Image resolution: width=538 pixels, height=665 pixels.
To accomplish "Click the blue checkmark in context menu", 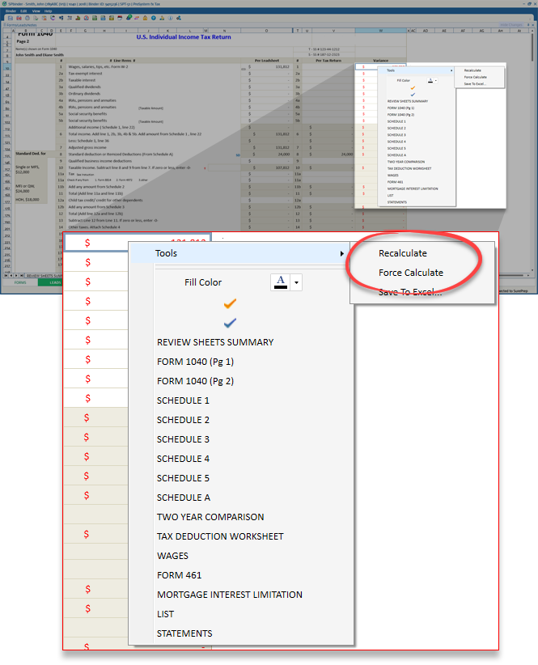I will pos(231,323).
